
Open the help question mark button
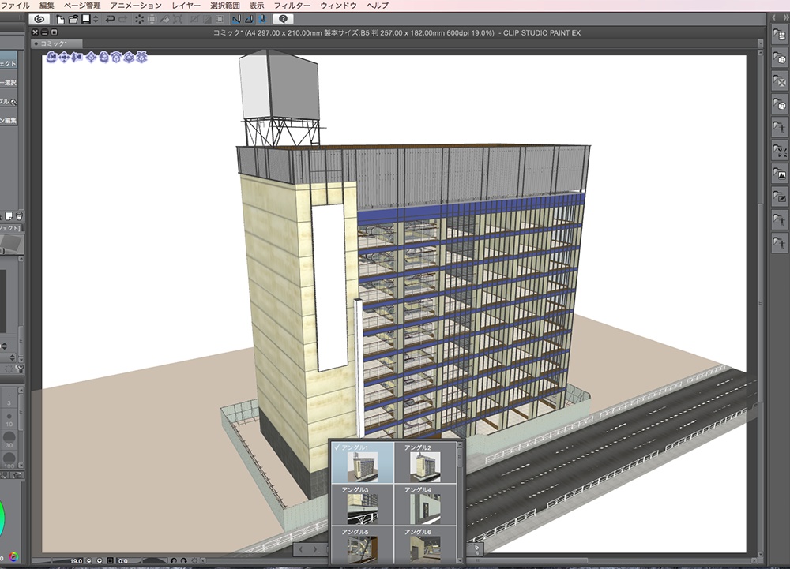[x=283, y=19]
